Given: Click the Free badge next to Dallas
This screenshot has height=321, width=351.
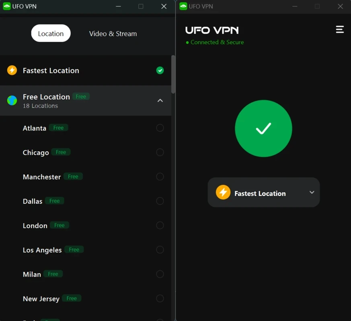Looking at the screenshot, I should point(54,201).
